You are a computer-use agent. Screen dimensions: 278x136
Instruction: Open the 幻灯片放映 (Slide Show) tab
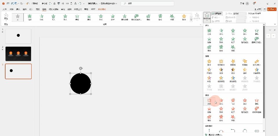(53, 9)
